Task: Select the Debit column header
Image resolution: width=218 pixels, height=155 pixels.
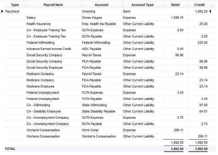Action: click(175, 5)
